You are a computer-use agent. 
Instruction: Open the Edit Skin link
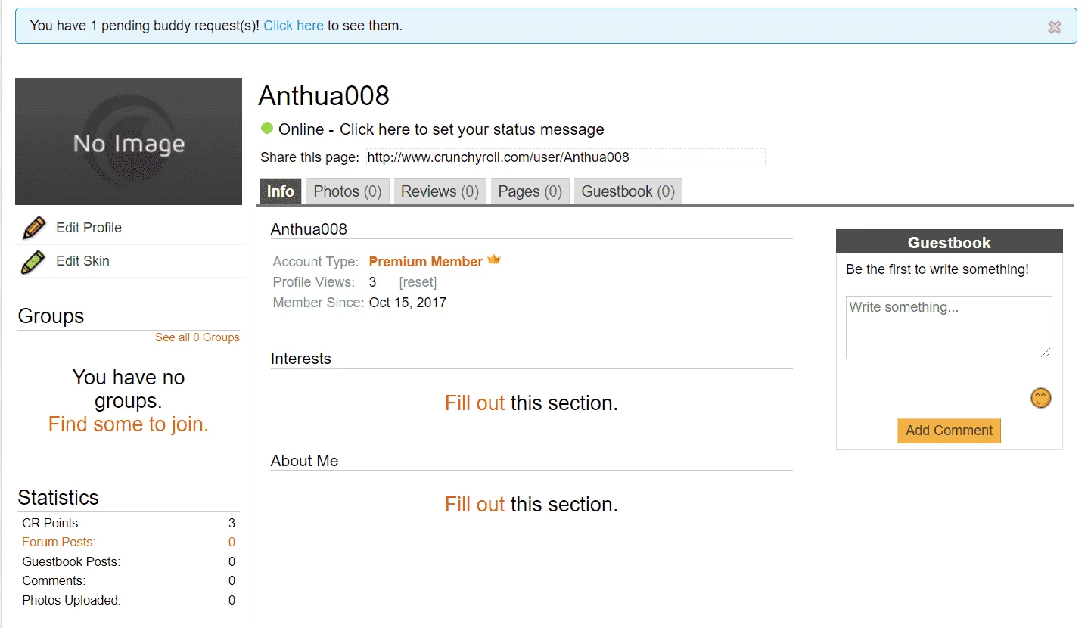[82, 261]
